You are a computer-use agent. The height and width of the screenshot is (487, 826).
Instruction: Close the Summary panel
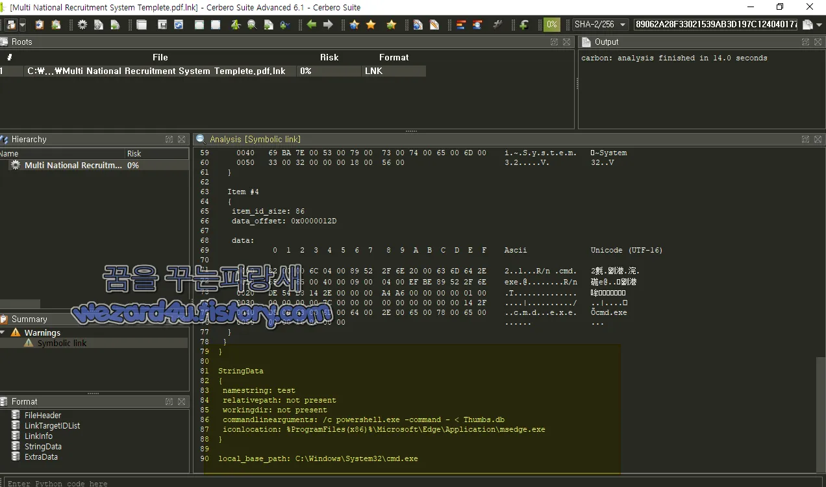coord(181,319)
